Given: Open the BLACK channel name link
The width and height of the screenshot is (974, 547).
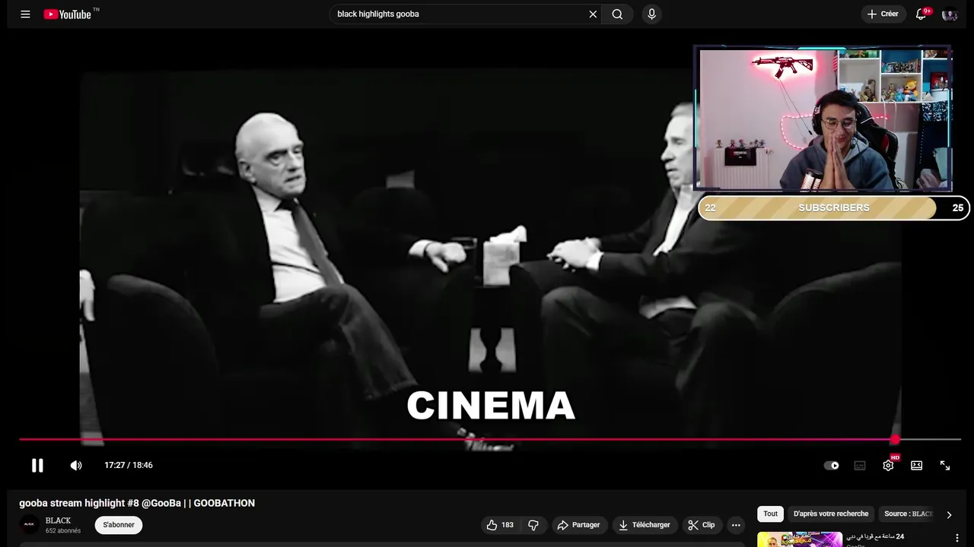Looking at the screenshot, I should click(x=58, y=520).
